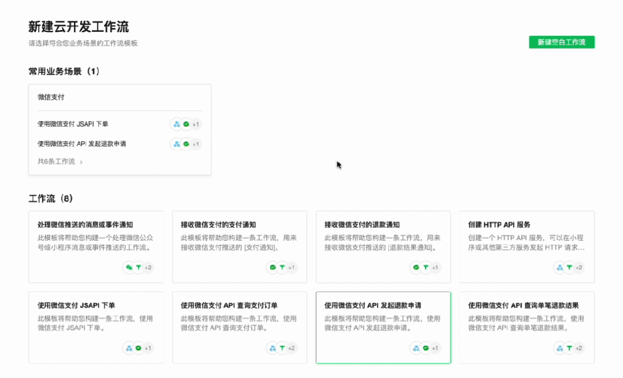Image resolution: width=623 pixels, height=378 pixels.
Task: Click the 微信支付 scenario title
Action: pos(51,97)
